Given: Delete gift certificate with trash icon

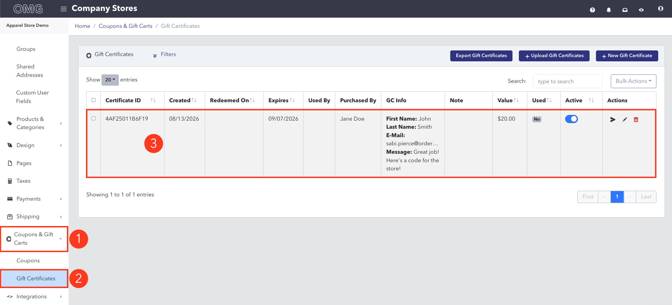Looking at the screenshot, I should coord(636,120).
